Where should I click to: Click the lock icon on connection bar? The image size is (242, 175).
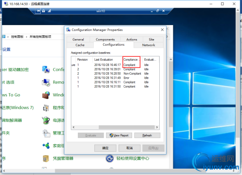tap(44, 11)
